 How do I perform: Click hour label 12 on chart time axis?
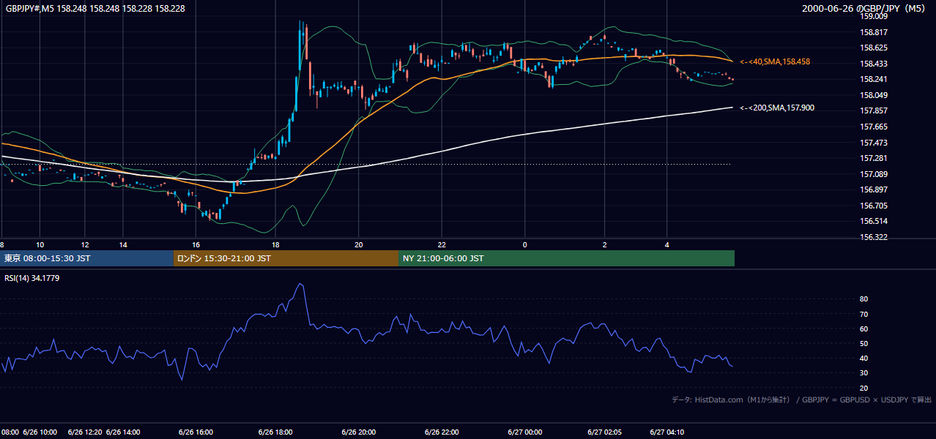[85, 244]
